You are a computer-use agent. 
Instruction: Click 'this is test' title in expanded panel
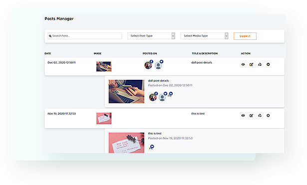point(155,133)
